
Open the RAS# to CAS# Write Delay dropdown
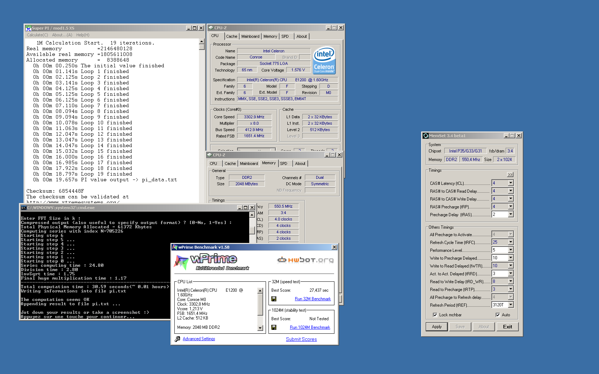tap(511, 199)
